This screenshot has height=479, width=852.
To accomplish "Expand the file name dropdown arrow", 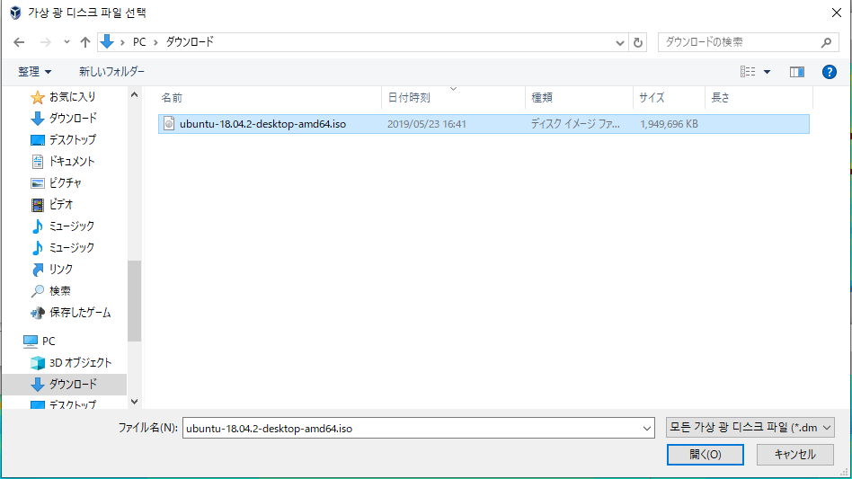I will pyautogui.click(x=646, y=429).
